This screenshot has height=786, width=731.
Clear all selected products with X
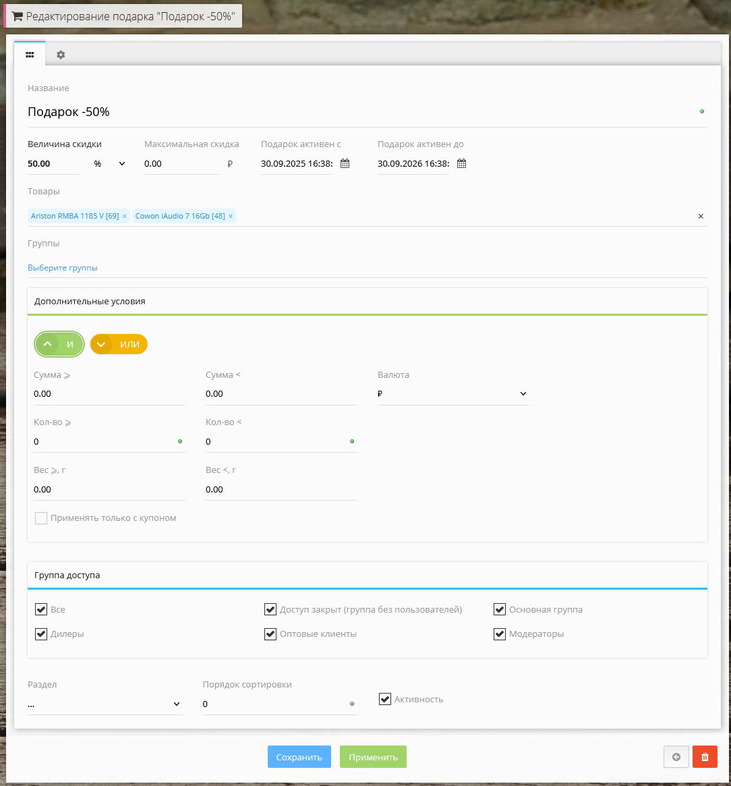pos(701,217)
